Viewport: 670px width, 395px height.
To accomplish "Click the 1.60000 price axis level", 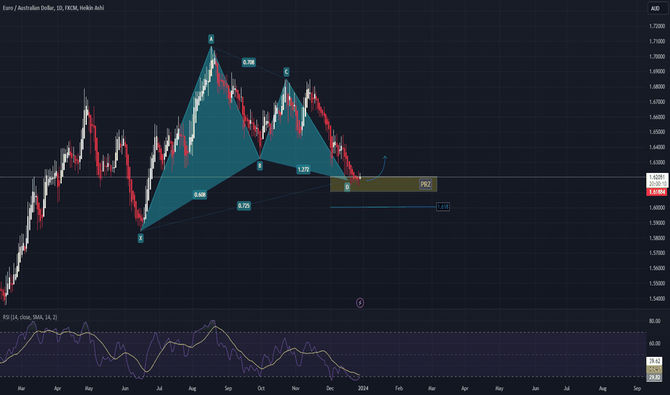I will point(657,208).
